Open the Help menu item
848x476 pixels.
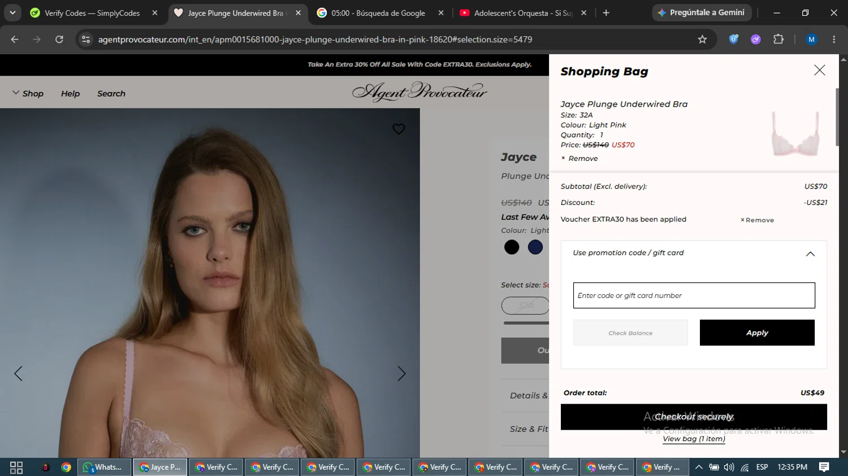click(x=70, y=94)
